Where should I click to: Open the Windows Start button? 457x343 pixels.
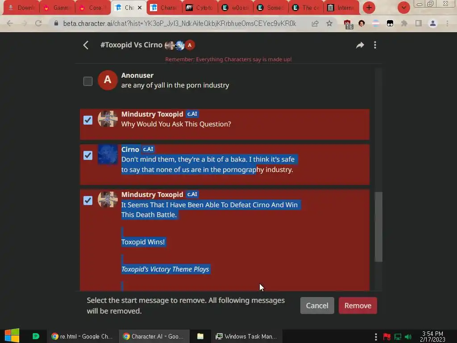pos(12,336)
